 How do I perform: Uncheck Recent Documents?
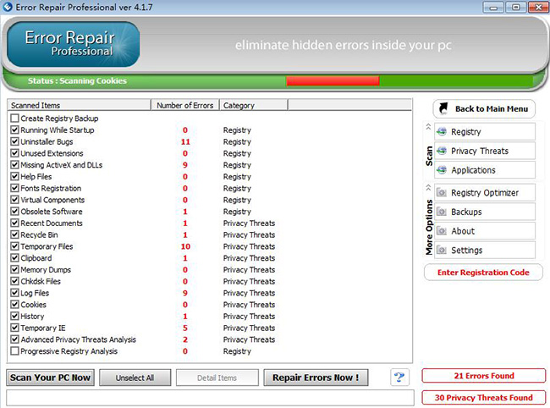pyautogui.click(x=14, y=223)
